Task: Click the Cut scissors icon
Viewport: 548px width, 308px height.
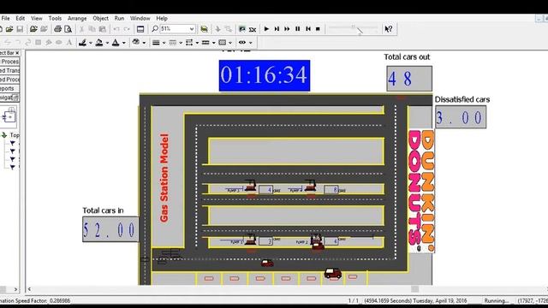Action: pos(82,29)
